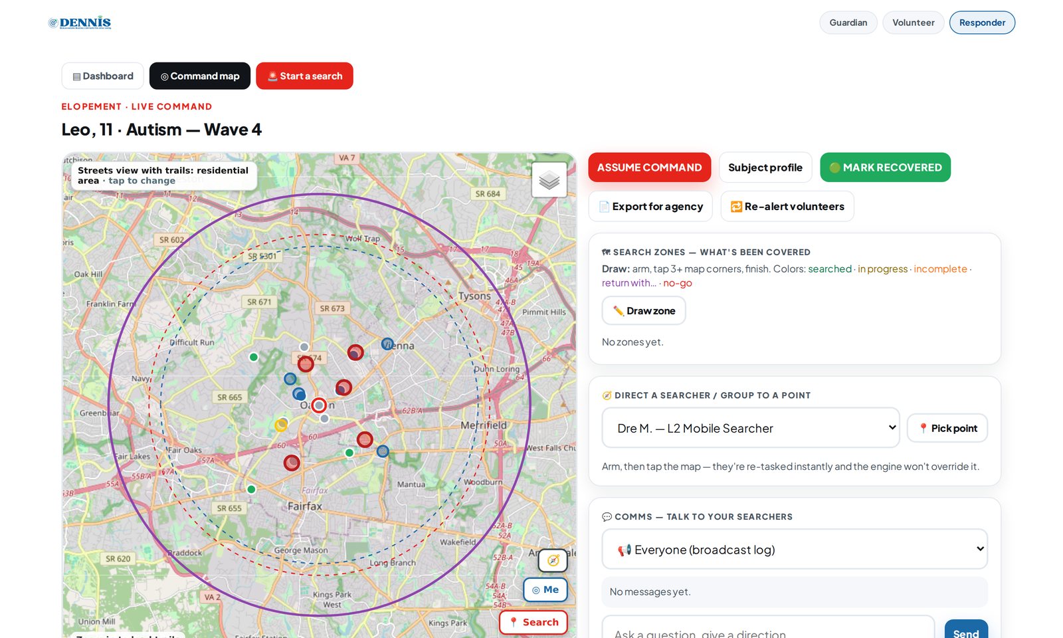
Task: Select the yellow searcher marker on map
Action: point(282,424)
